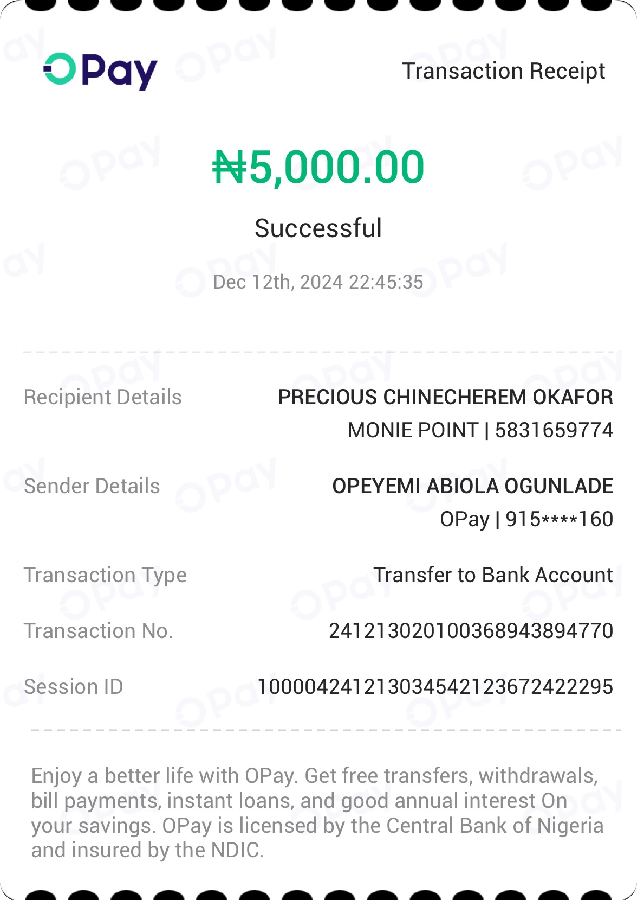Click the Sender Details label
The image size is (637, 900).
(92, 486)
